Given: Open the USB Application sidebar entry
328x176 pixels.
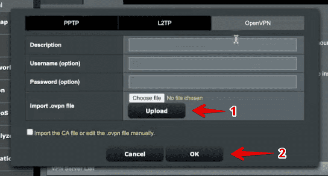Looking at the screenshot, I should coord(5,158).
